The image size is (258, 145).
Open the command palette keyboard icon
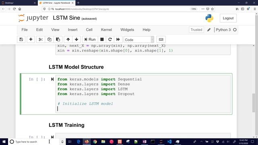point(161,39)
